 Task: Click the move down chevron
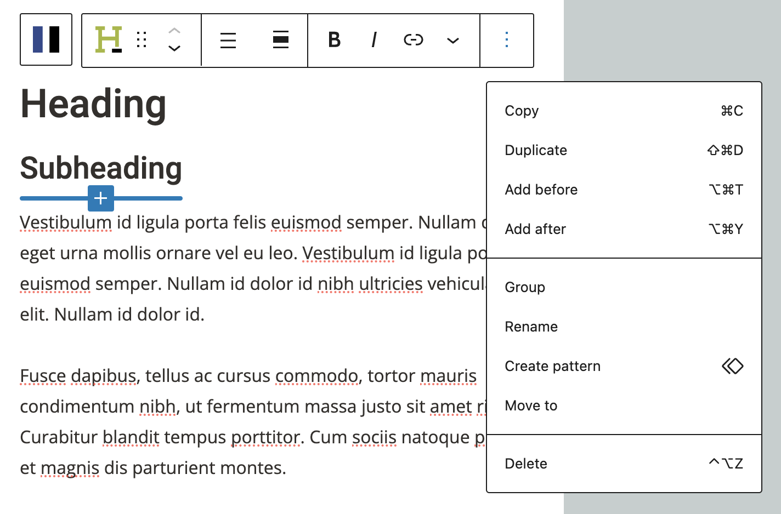[x=174, y=49]
